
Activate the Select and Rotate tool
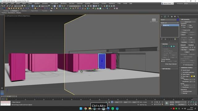click(35, 6)
